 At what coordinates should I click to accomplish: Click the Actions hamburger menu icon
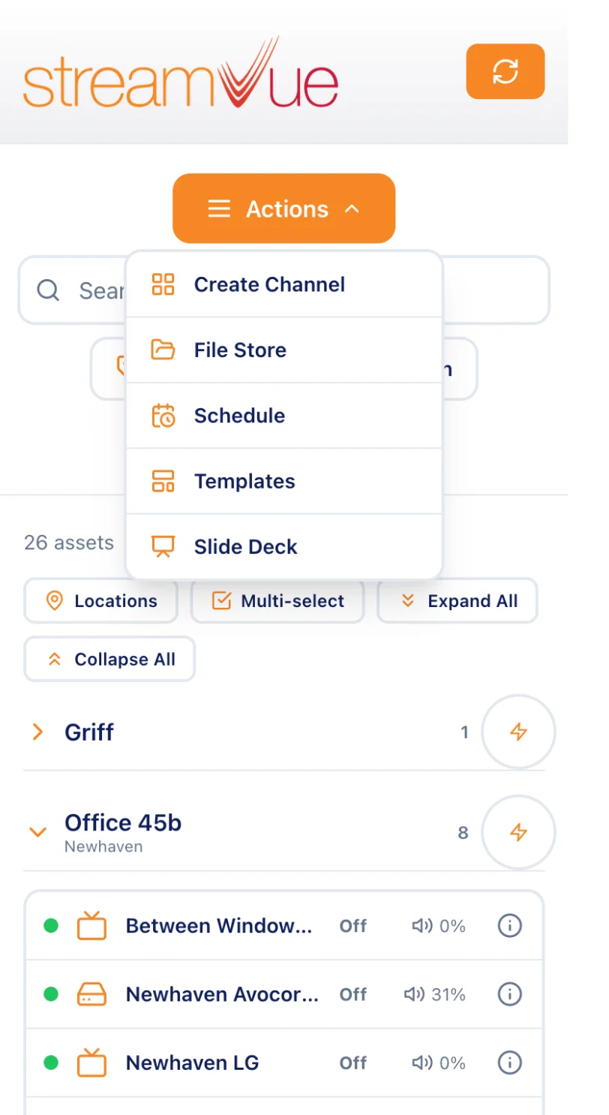(219, 209)
